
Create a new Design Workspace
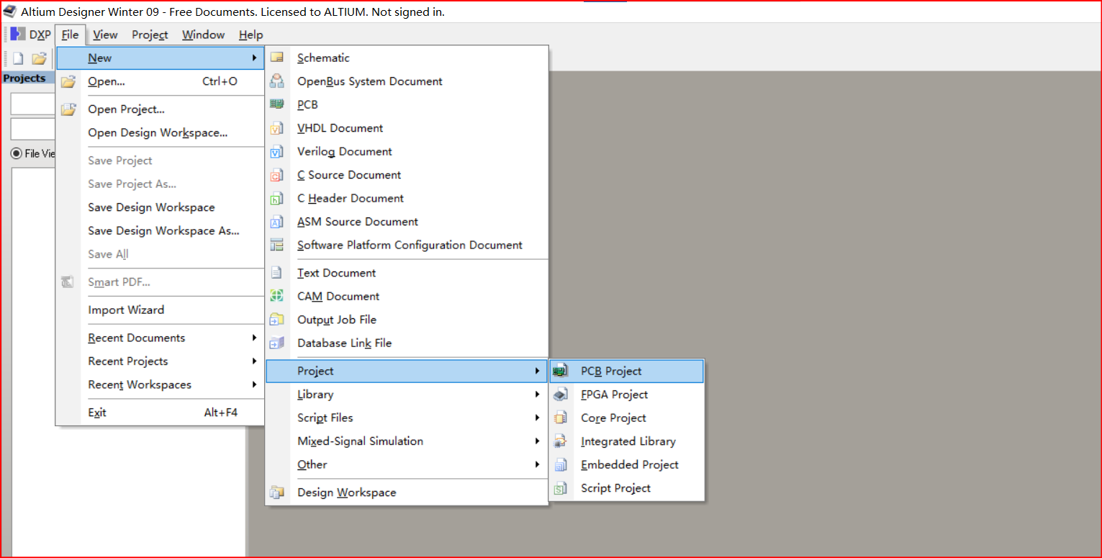pyautogui.click(x=407, y=492)
